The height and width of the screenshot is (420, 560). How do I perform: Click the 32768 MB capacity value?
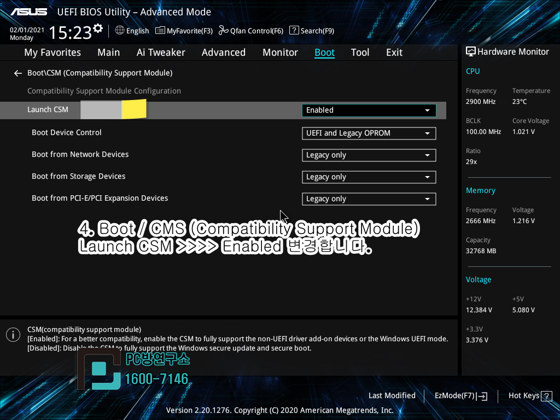pyautogui.click(x=481, y=250)
